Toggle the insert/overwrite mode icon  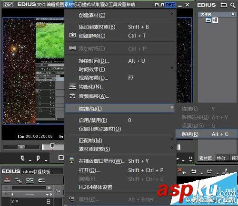click(7, 180)
